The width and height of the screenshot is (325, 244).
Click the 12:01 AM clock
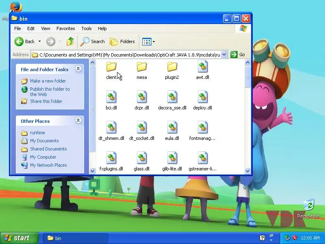310,238
